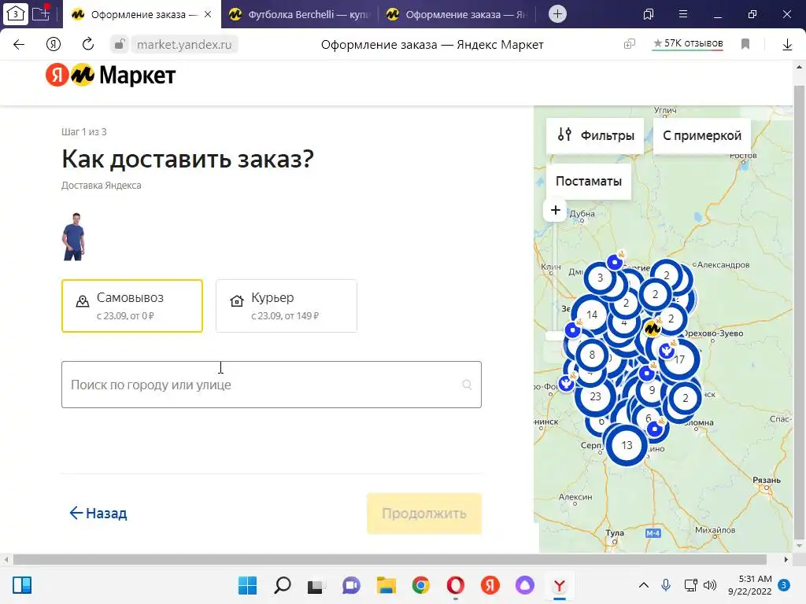Open notification badge with 3
This screenshot has height=604, width=806.
tap(784, 585)
